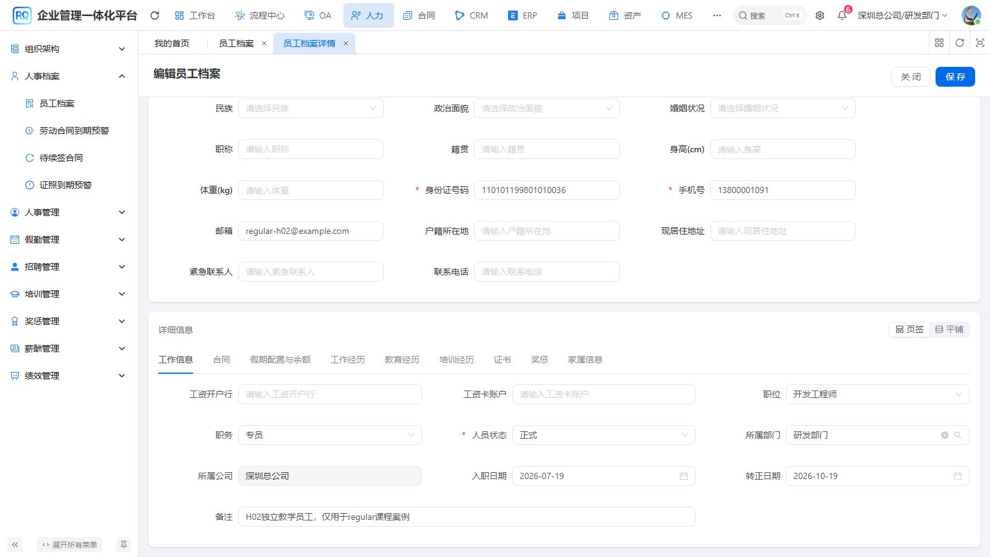Open the 人员状态 dropdown showing 正式
Screen dimensions: 990x557
click(604, 435)
